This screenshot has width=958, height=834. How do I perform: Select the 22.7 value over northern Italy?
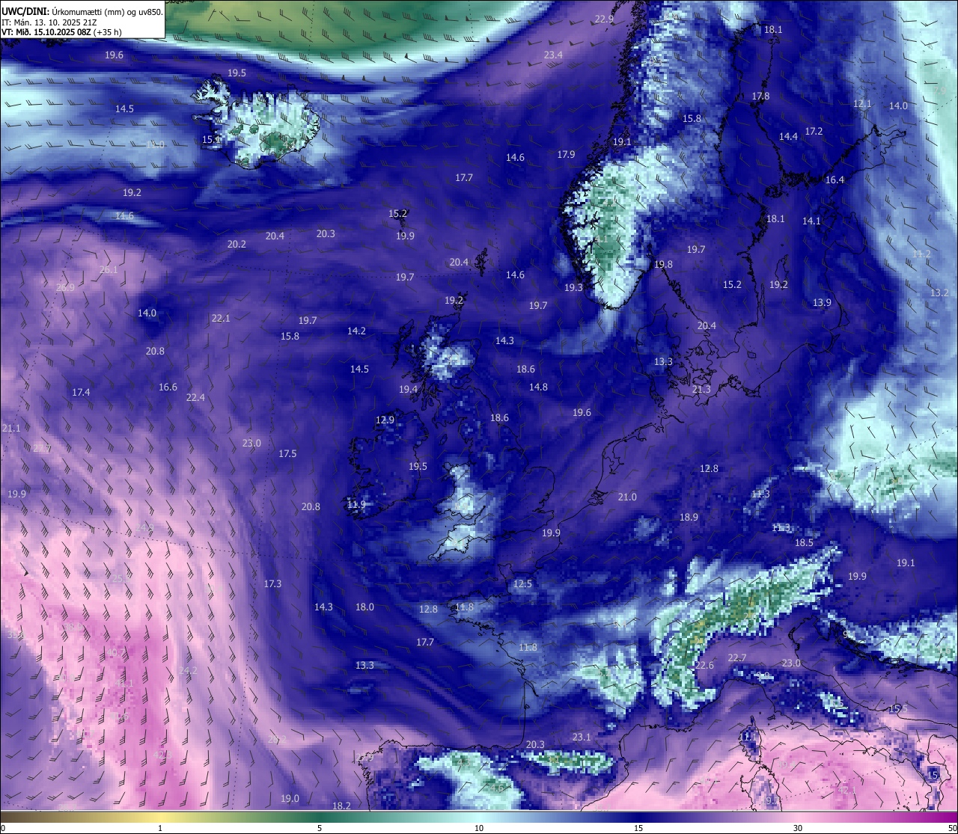click(737, 657)
